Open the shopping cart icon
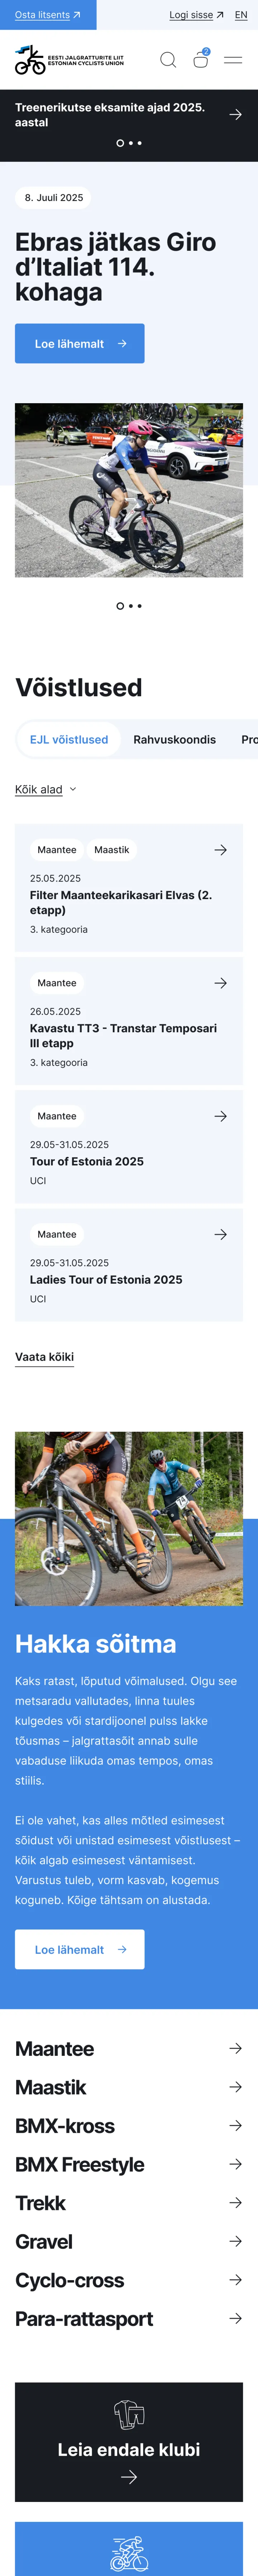 click(201, 59)
